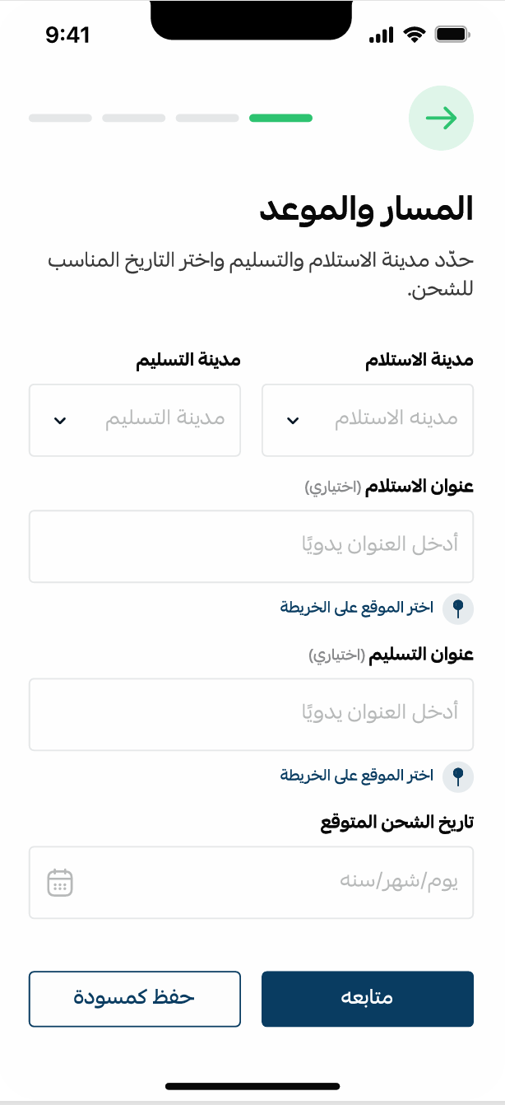Click the chevron arrow in delivery city field
This screenshot has width=505, height=1105.
pos(59,421)
